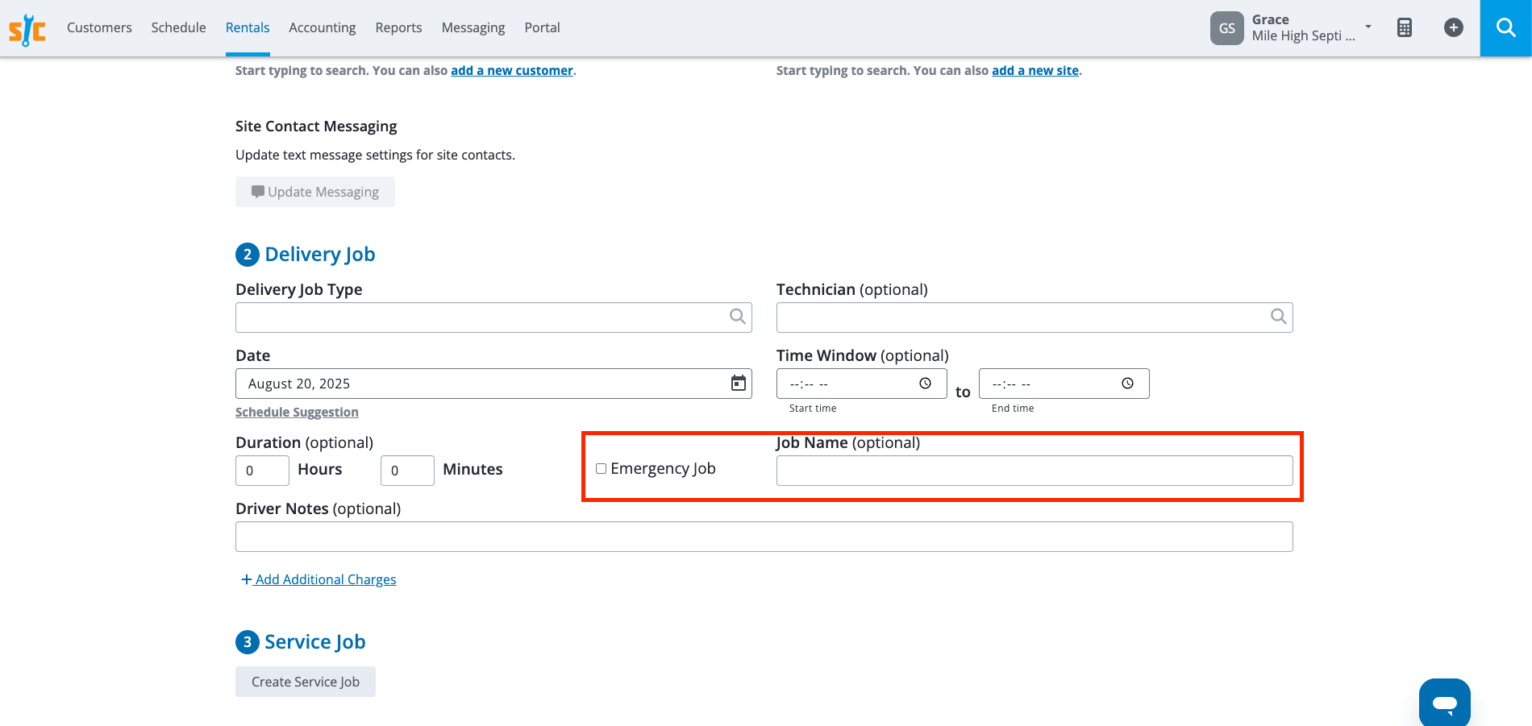Click the Date field showing August 20, 2025
1532x726 pixels.
point(493,384)
